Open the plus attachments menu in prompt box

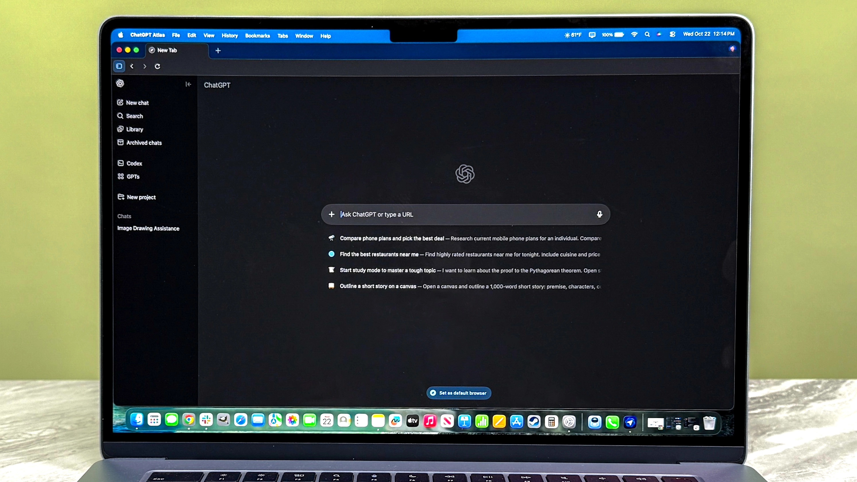[331, 214]
